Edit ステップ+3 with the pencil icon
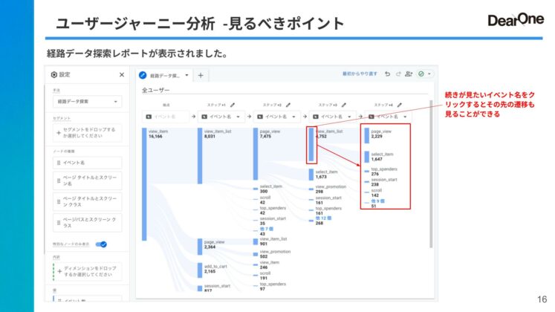Image resolution: width=555 pixels, height=312 pixels. 344,105
